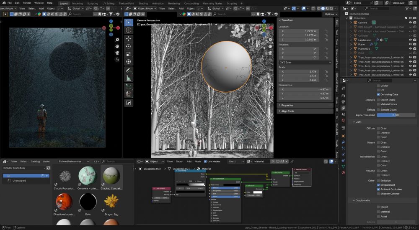Select the Move tool in viewport toolbar
Image resolution: width=419 pixels, height=230 pixels.
point(129,38)
